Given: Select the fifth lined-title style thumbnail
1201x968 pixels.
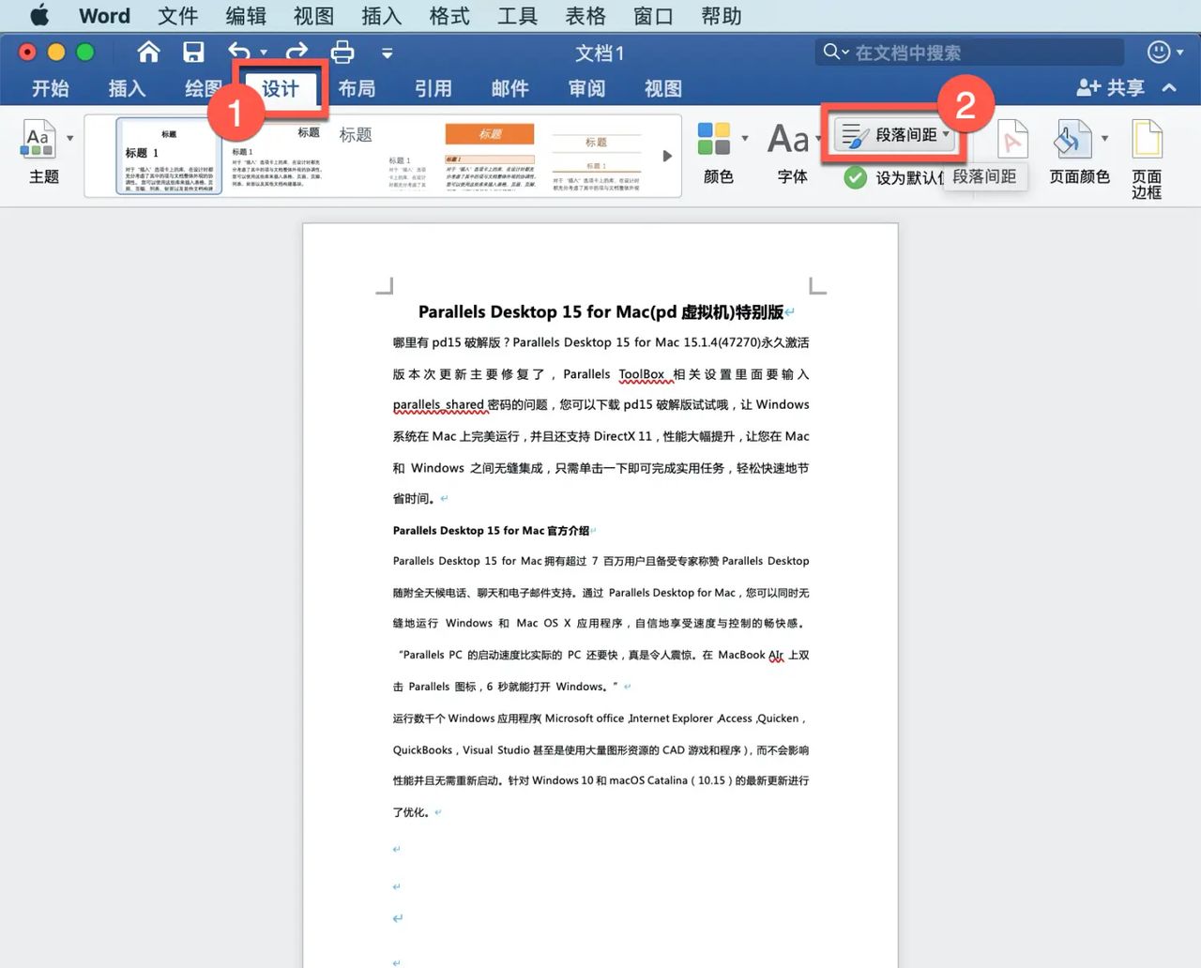Looking at the screenshot, I should tap(597, 156).
